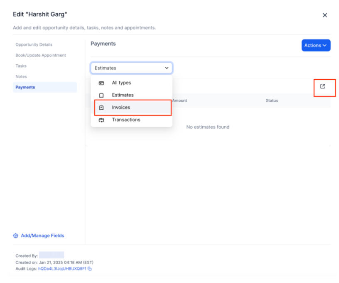Go to Book/Update Appointment section
The height and width of the screenshot is (283, 339).
(41, 55)
